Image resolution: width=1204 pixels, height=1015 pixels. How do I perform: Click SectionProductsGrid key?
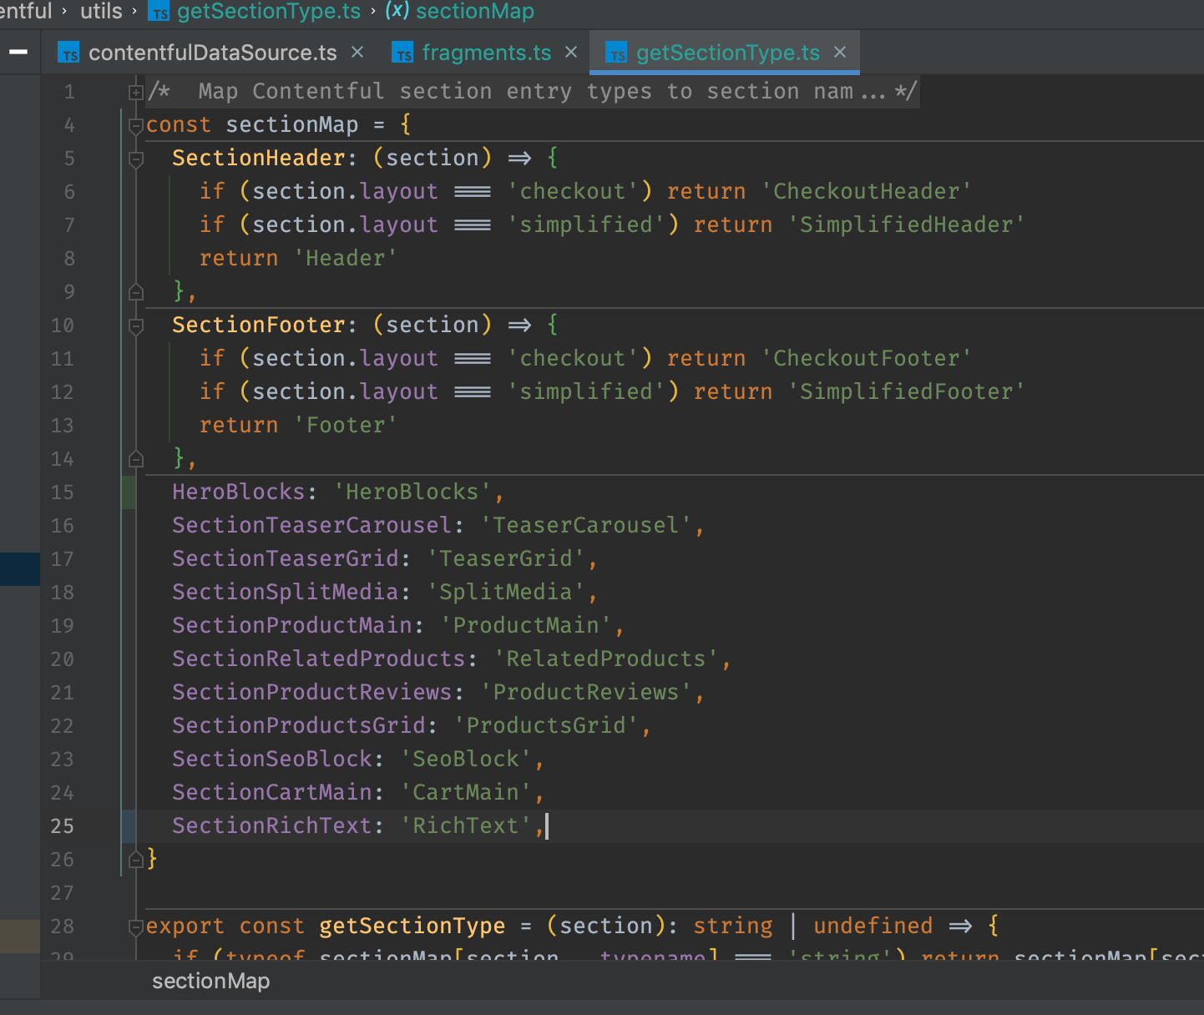[299, 725]
